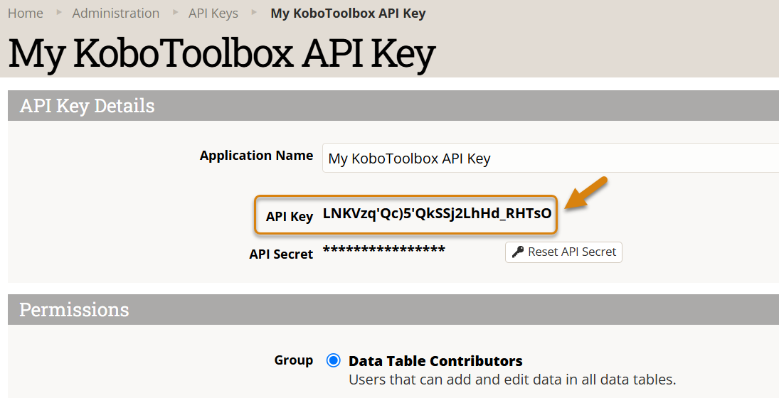
Task: Go to the Home breadcrumb link
Action: coord(25,13)
